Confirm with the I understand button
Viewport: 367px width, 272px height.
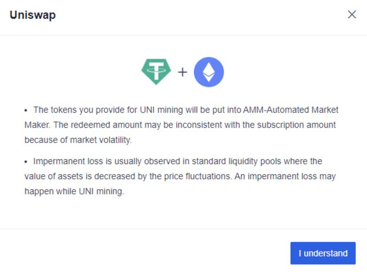pos(323,253)
